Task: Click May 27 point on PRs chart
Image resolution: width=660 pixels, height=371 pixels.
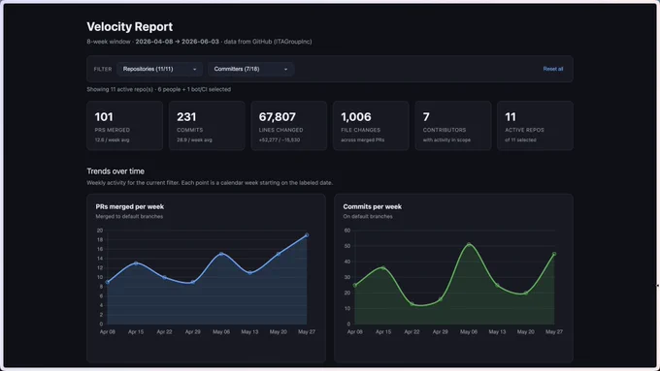Action: click(x=307, y=235)
